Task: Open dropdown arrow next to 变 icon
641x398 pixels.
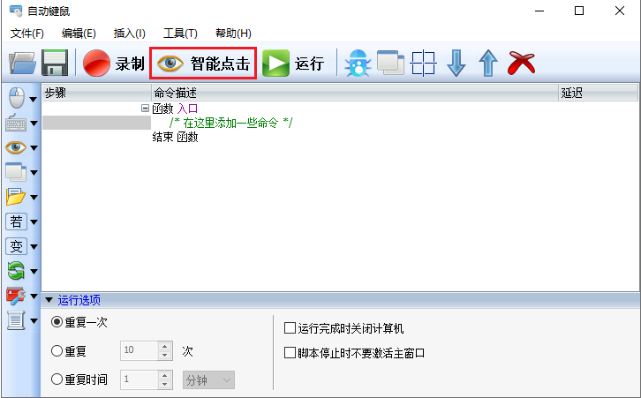Action: coord(34,247)
